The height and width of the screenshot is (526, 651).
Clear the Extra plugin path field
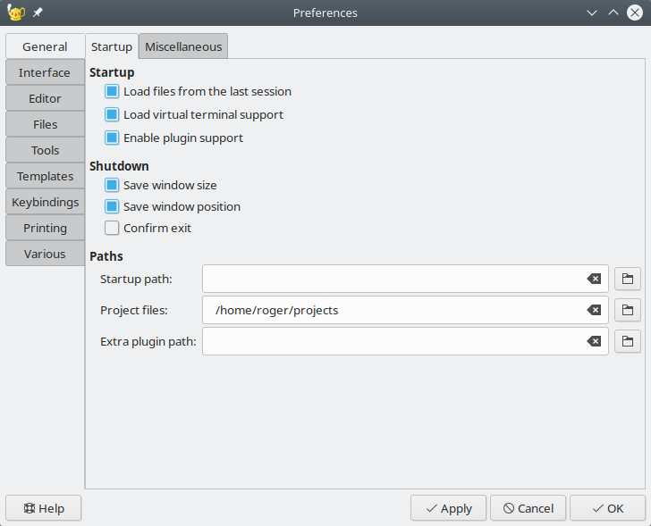594,341
